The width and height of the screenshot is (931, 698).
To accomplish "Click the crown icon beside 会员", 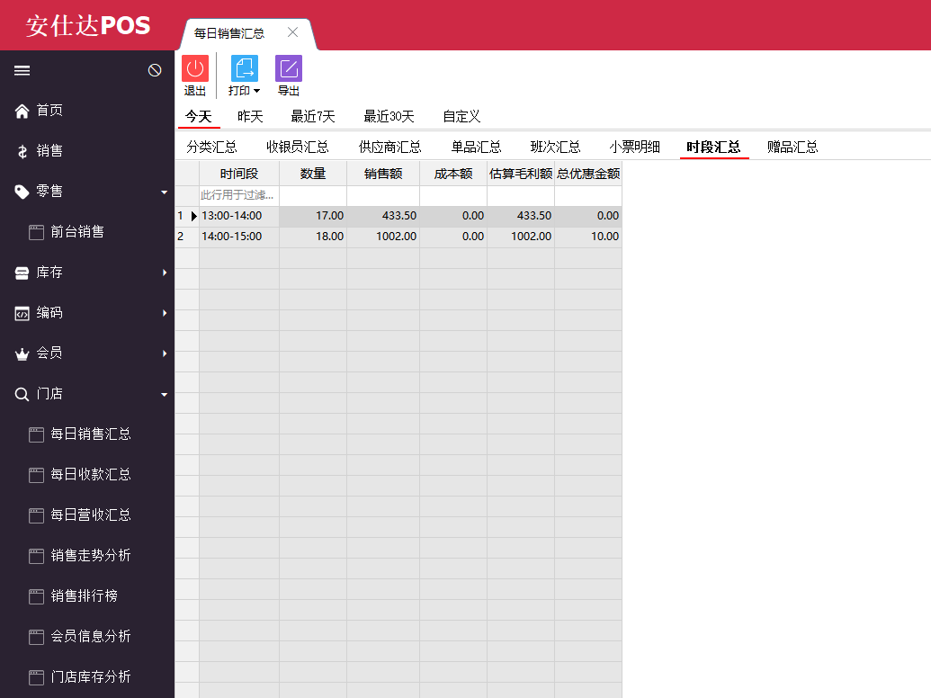I will 22,353.
